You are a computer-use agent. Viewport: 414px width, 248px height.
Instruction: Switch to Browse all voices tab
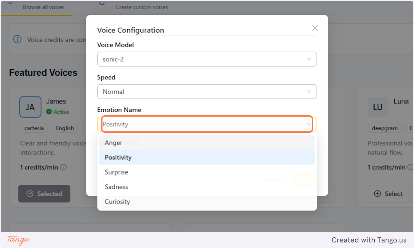point(36,7)
